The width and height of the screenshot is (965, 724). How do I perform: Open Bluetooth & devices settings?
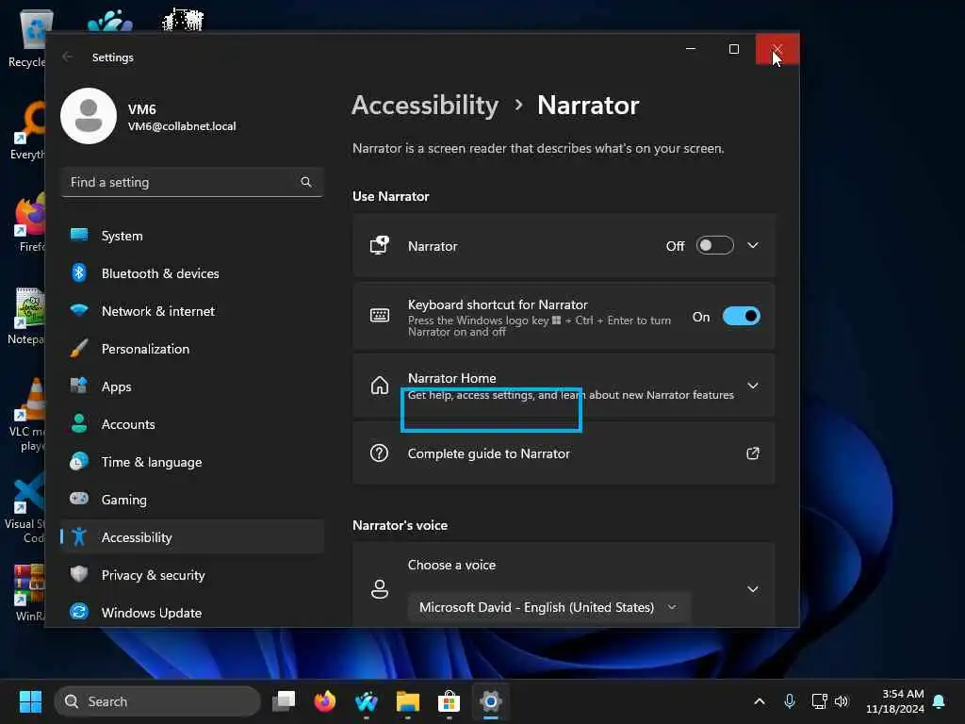click(x=192, y=273)
